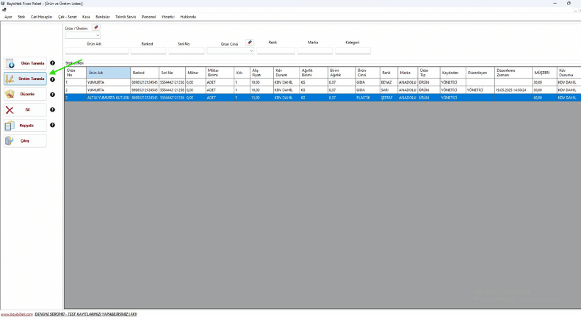Click the Ürün Tanımla button icon
This screenshot has height=317, width=581.
tap(11, 64)
